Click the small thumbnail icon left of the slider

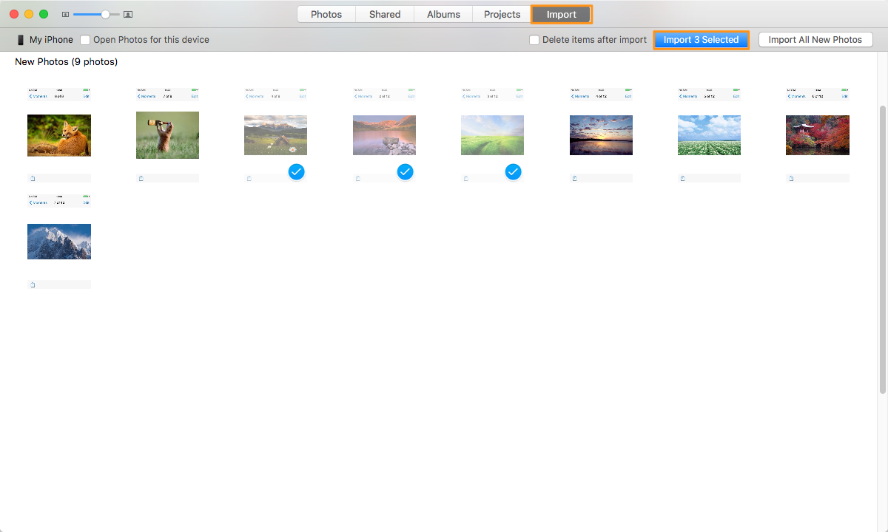tap(66, 14)
